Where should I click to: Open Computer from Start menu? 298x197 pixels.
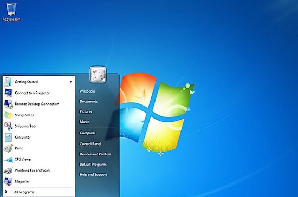[87, 133]
